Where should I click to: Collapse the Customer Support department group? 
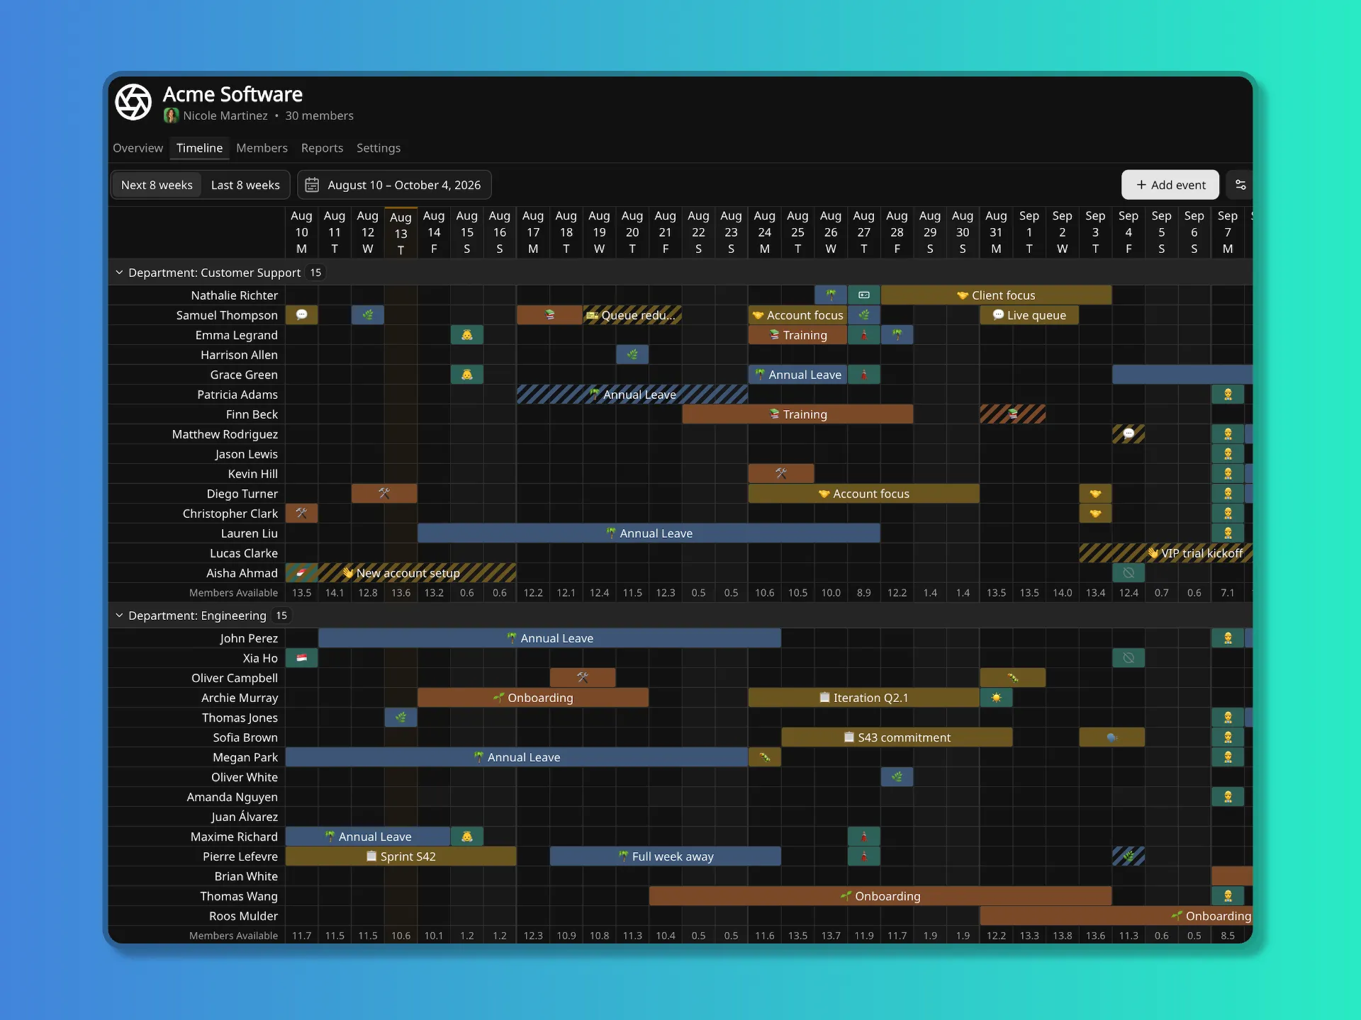pyautogui.click(x=119, y=273)
